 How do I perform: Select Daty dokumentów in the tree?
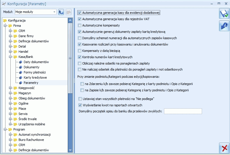point(36,62)
